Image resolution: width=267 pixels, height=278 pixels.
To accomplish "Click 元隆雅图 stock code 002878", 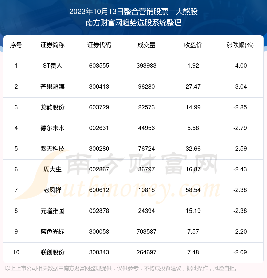I will coord(99,211).
